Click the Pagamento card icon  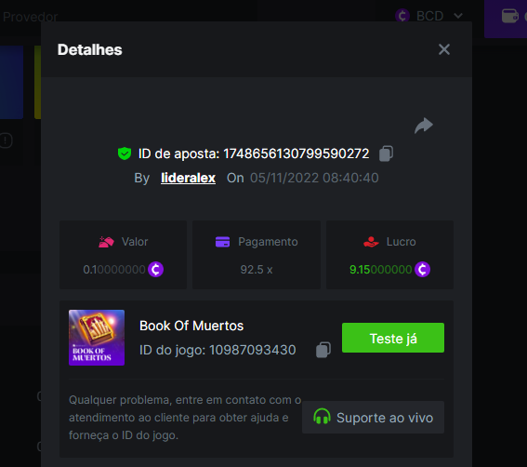(222, 242)
